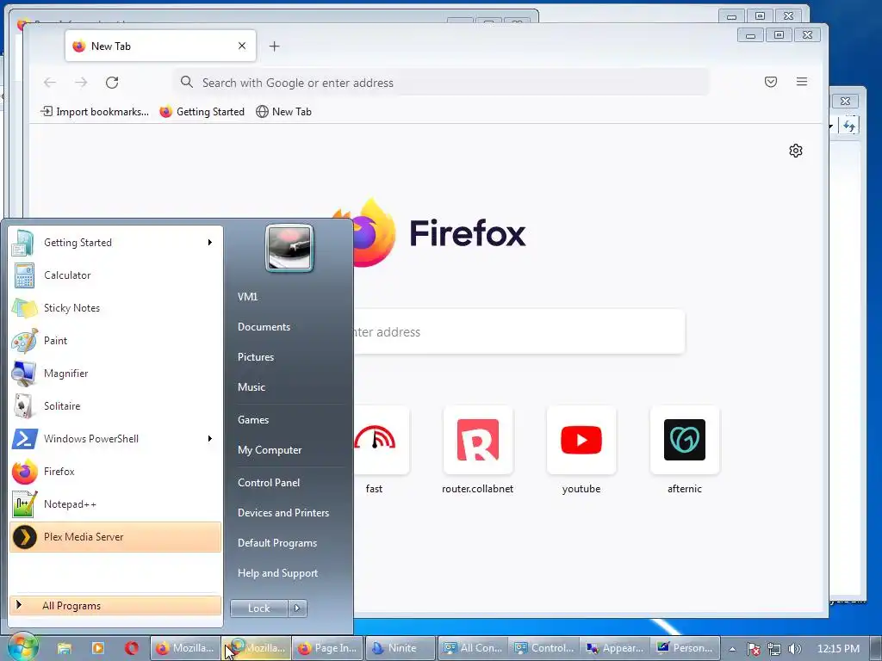
Task: Open Help and Support
Action: pos(277,573)
